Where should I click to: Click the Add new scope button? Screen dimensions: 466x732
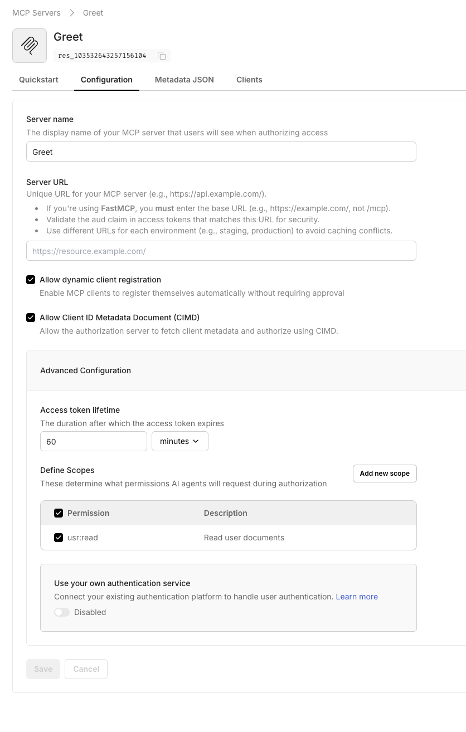coord(385,474)
